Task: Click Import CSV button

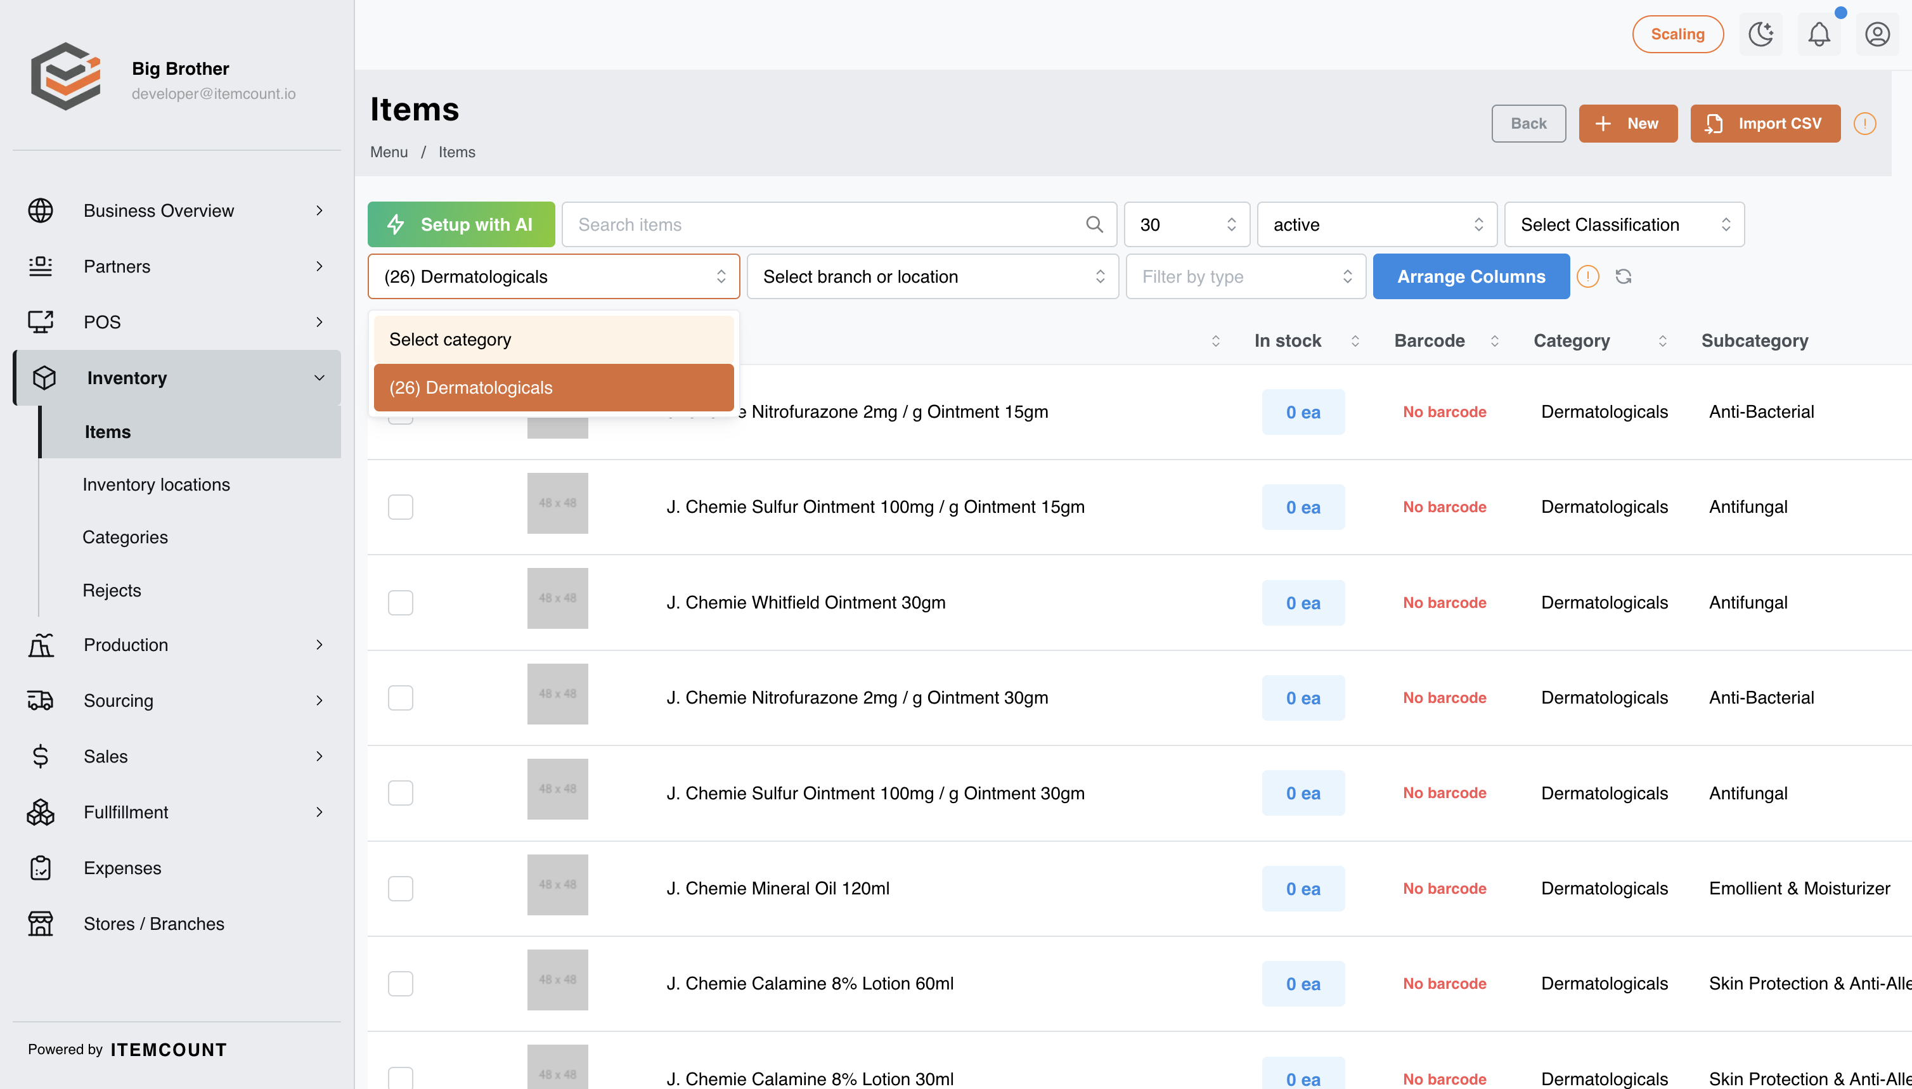Action: (x=1765, y=124)
